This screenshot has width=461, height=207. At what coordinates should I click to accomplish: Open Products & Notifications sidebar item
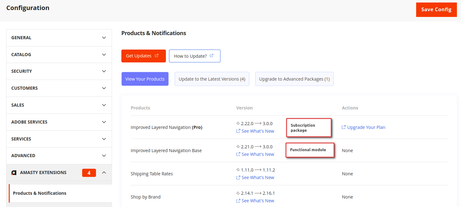point(60,193)
